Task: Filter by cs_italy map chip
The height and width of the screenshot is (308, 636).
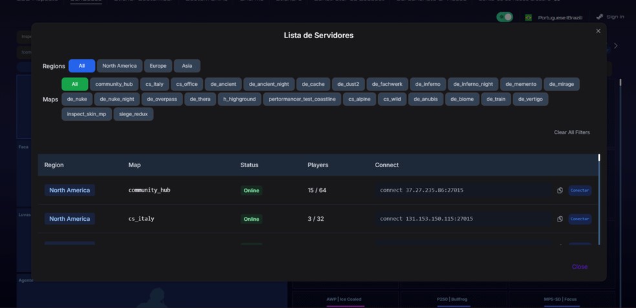Action: click(154, 85)
